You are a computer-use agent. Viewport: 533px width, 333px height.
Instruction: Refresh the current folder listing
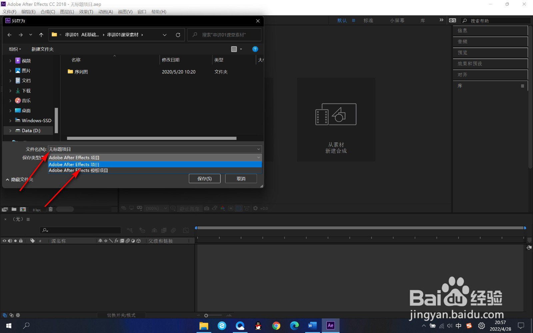(178, 35)
